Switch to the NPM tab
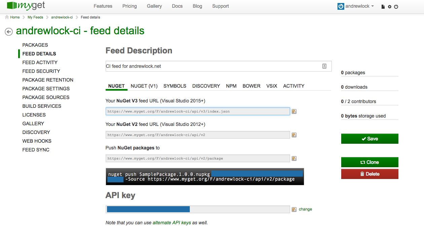This screenshot has height=228, width=424. (x=231, y=86)
